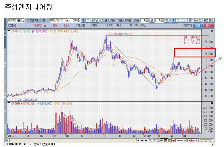Click the scrollbar left arrow at chart bottom
Screen dimensions: 224x147
pos(8,140)
